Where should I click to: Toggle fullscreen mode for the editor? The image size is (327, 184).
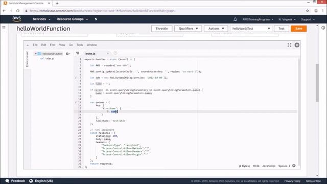point(289,45)
